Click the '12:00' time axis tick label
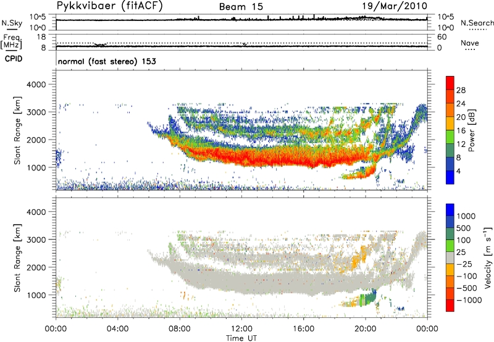 tap(241, 329)
